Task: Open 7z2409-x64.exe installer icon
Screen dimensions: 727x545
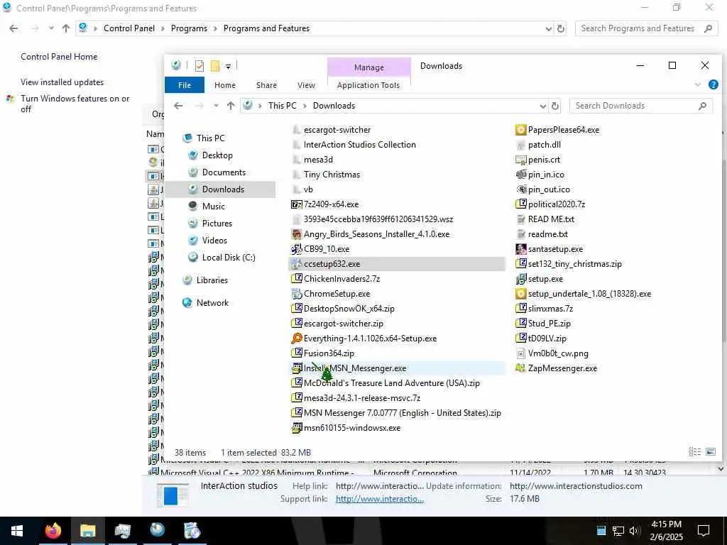Action: 296,204
